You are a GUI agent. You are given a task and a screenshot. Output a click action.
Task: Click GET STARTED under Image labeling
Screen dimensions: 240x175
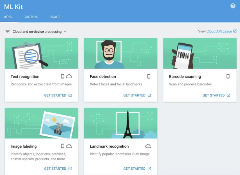coord(55,169)
